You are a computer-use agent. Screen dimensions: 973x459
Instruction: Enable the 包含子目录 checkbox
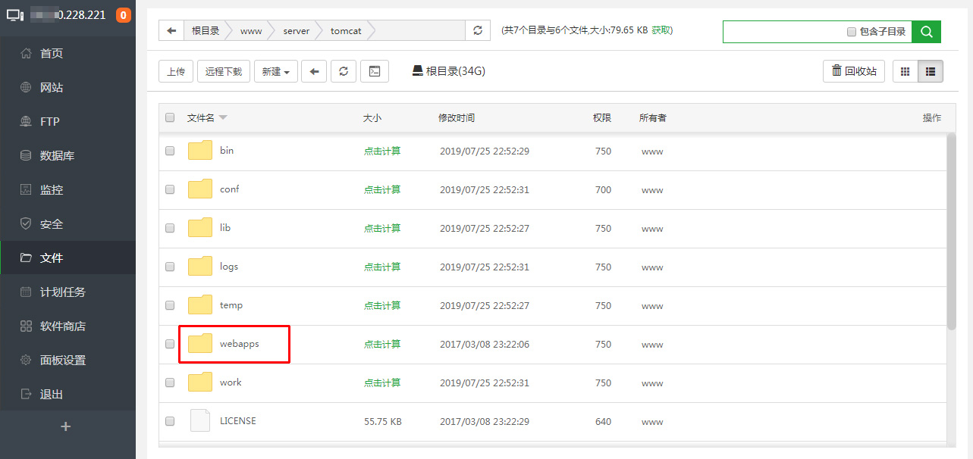[852, 32]
